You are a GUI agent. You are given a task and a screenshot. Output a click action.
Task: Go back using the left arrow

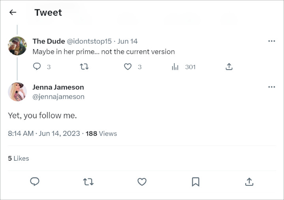13,12
